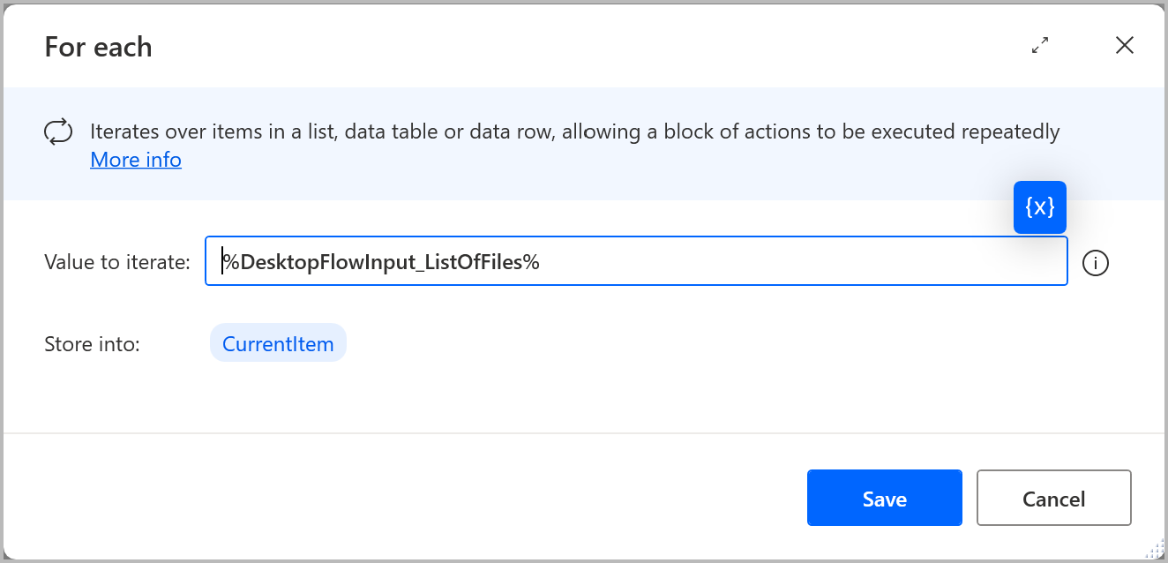Screen dimensions: 1168x563
Task: Focus the Value to iterate input field
Action: [636, 261]
